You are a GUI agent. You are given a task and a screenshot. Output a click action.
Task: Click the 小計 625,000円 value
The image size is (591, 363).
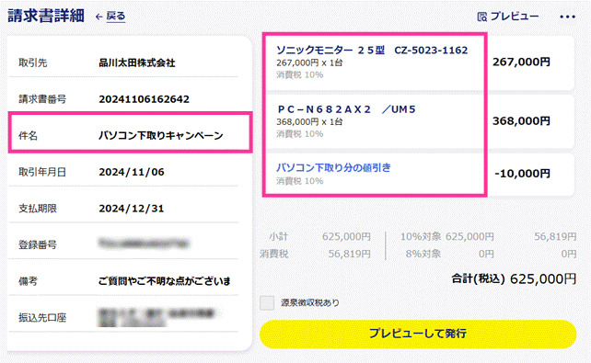(x=346, y=236)
